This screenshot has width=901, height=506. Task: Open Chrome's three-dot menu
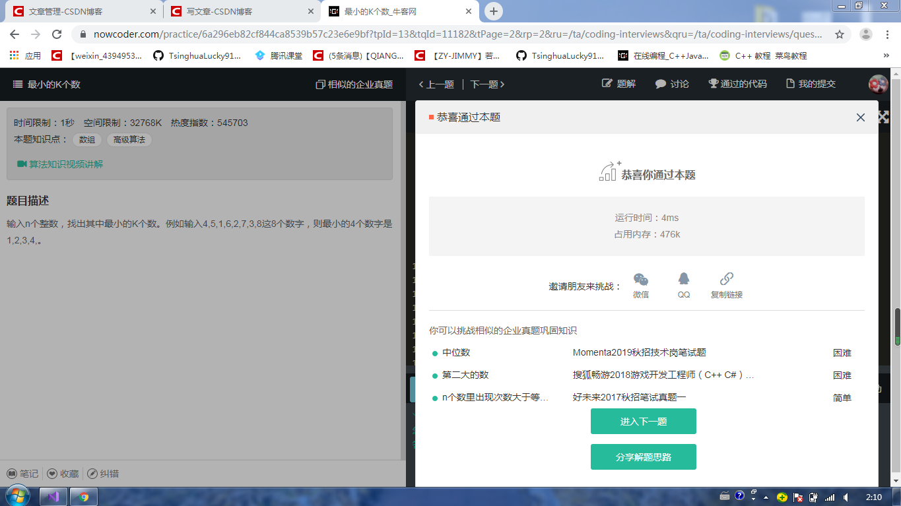tap(888, 34)
